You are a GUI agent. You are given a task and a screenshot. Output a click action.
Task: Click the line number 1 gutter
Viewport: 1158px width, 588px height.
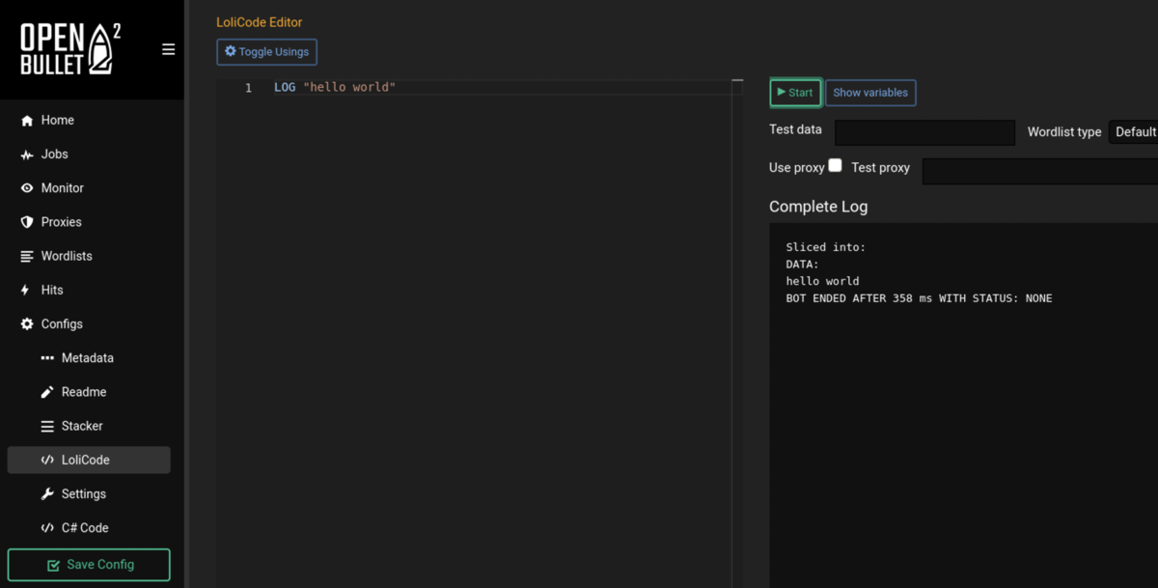pyautogui.click(x=248, y=88)
